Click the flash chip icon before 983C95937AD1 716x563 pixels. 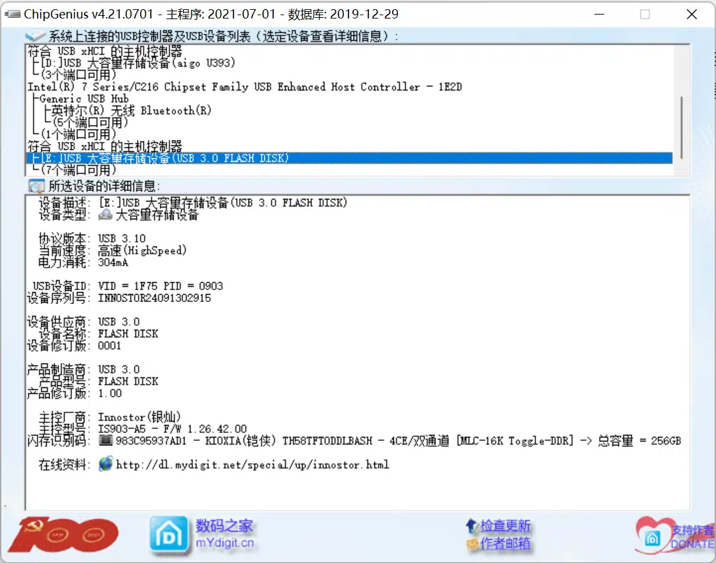[106, 441]
